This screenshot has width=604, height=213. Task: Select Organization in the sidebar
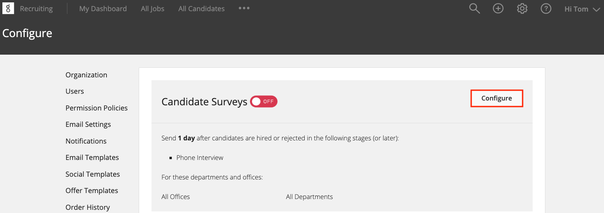click(87, 75)
